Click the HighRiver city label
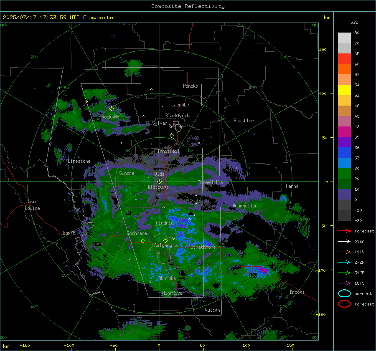Image resolution: width=376 pixels, height=351 pixels. (173, 293)
